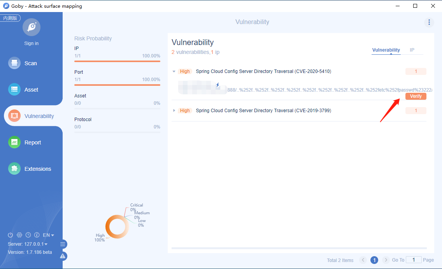Open the EN language dropdown
Image resolution: width=442 pixels, height=269 pixels.
48,235
